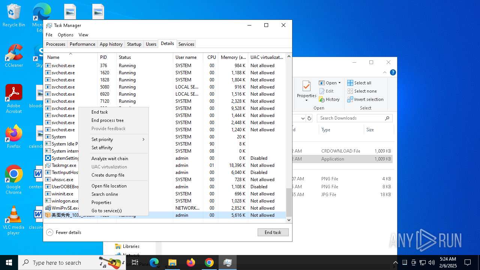Image resolution: width=480 pixels, height=270 pixels.
Task: Collapse Explorer ribbon chevron
Action: point(385,72)
